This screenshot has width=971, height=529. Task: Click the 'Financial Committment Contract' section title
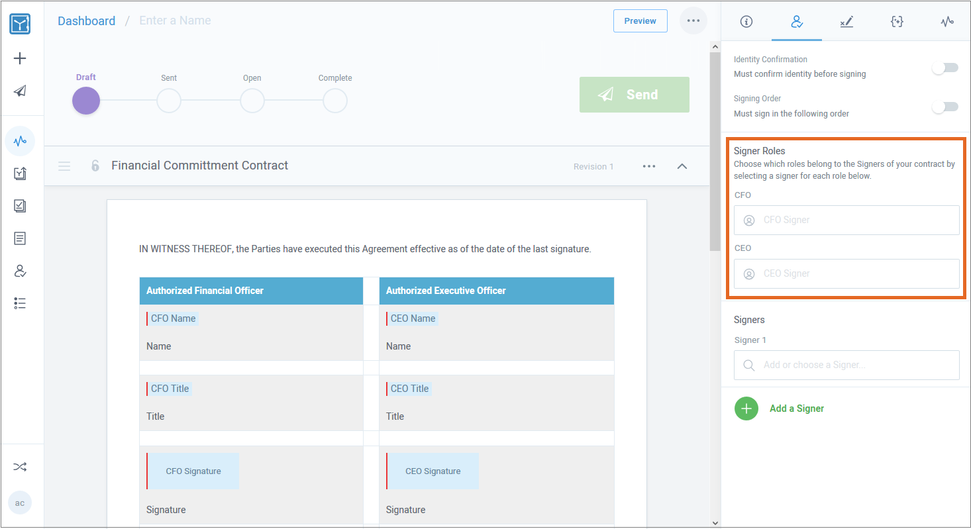tap(199, 166)
